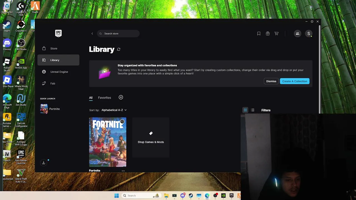Open Unreal Engine sidebar item
The height and width of the screenshot is (200, 356).
tap(58, 72)
